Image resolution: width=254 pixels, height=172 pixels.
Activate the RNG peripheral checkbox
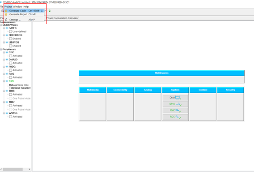pos(11,77)
